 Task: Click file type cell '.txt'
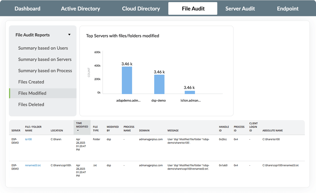click(x=95, y=165)
